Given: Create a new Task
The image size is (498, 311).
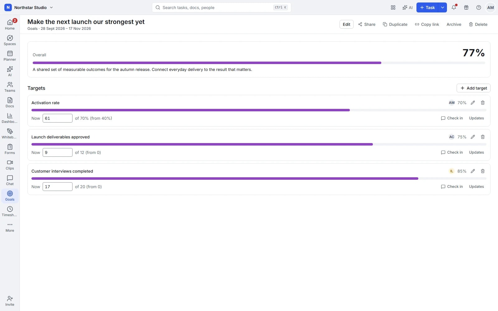Looking at the screenshot, I should click(x=427, y=7).
